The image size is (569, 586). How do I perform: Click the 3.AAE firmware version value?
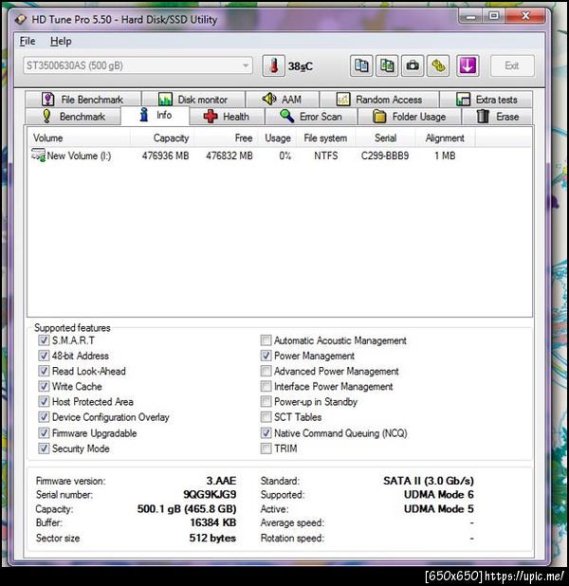click(221, 480)
